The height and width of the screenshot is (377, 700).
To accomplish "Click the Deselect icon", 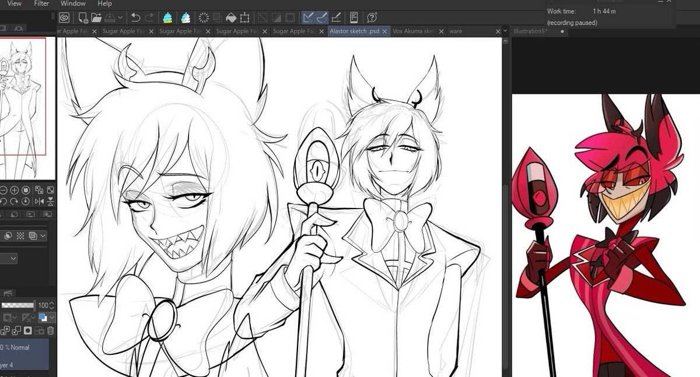I will click(263, 17).
